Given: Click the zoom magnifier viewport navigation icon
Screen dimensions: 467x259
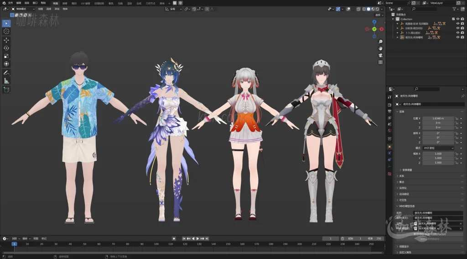Looking at the screenshot, I should tap(380, 42).
